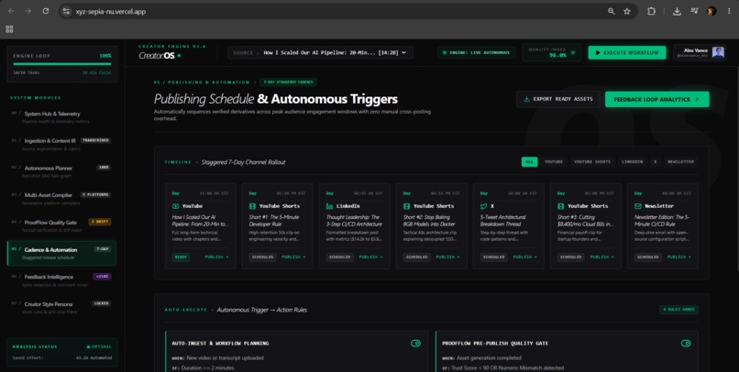Click the Engine Loop progress bar
Screen dimensions: 739x372
[61, 63]
